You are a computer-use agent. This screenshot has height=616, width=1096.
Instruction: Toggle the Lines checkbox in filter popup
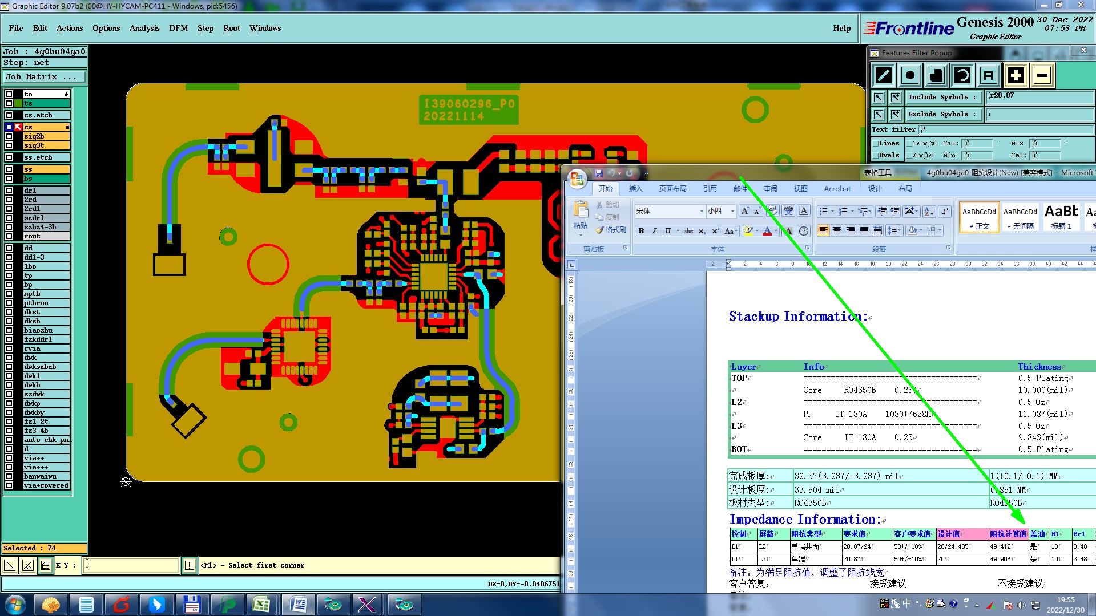pos(876,144)
